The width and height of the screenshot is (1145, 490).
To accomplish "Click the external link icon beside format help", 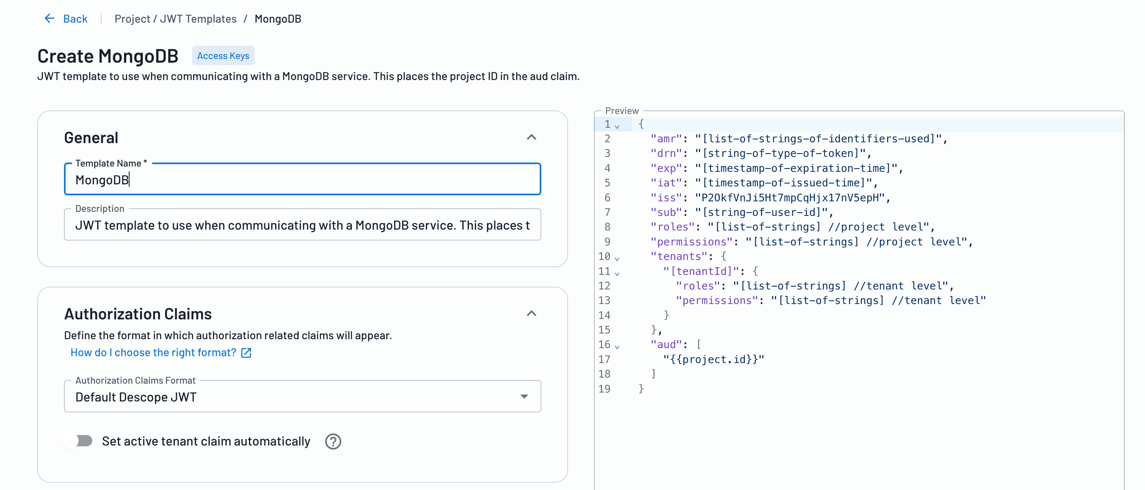I will click(x=246, y=353).
